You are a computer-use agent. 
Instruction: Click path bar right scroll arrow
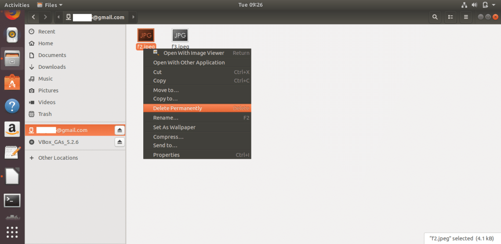133,17
